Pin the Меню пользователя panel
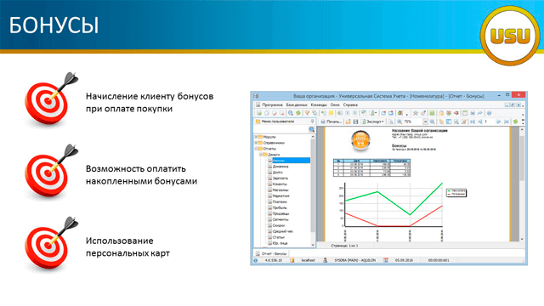The height and width of the screenshot is (306, 544). point(312,122)
